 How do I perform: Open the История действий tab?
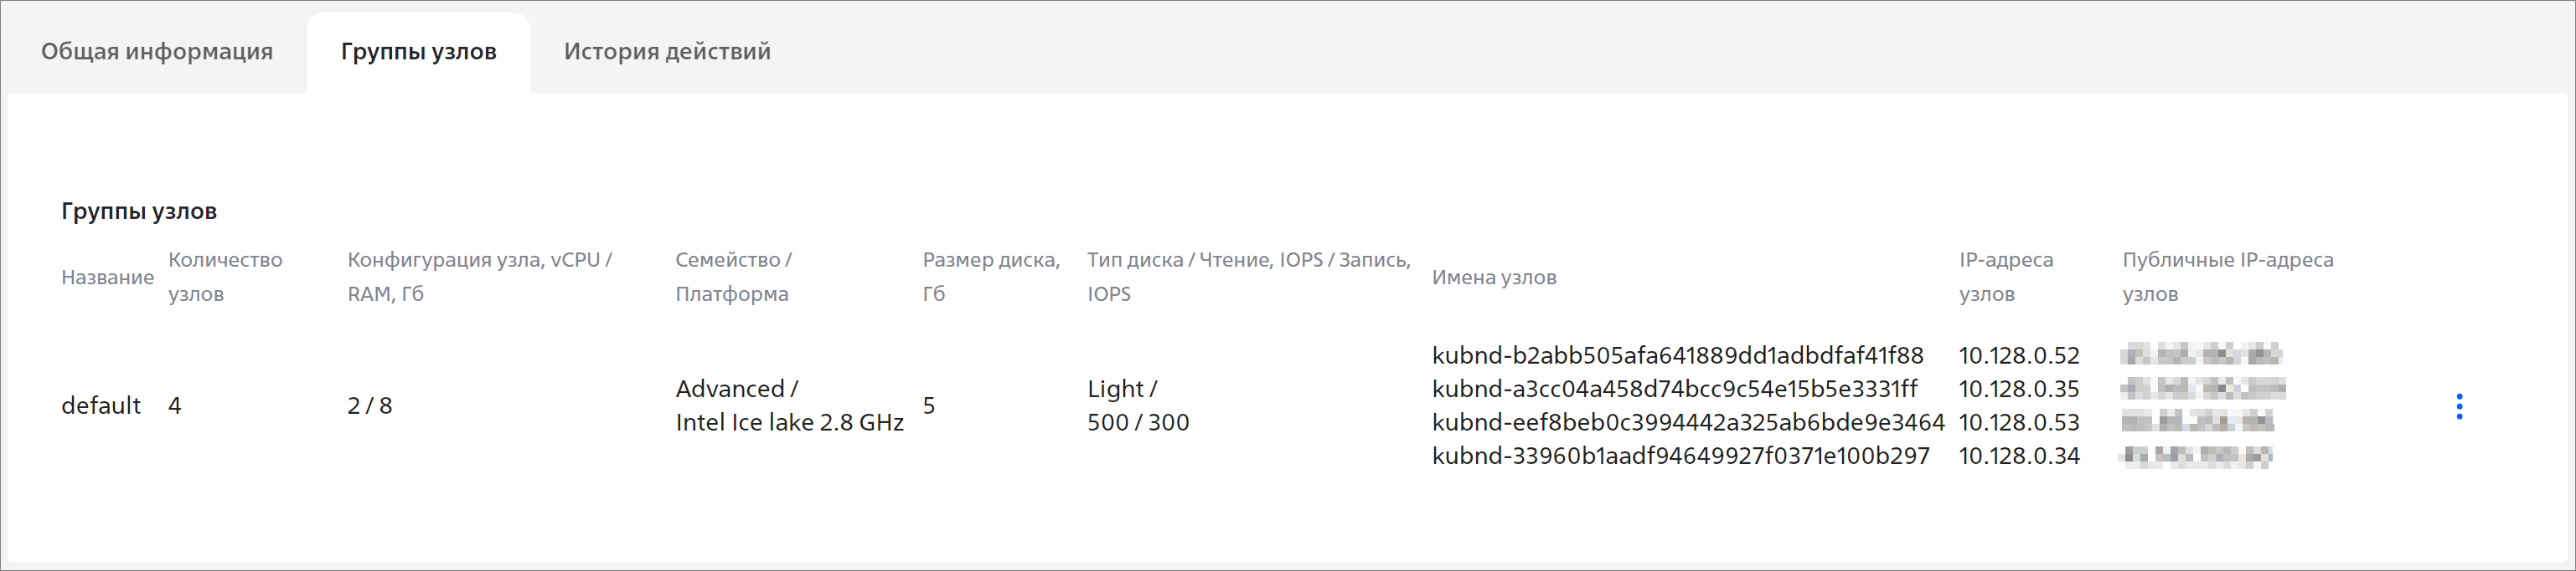pos(667,51)
